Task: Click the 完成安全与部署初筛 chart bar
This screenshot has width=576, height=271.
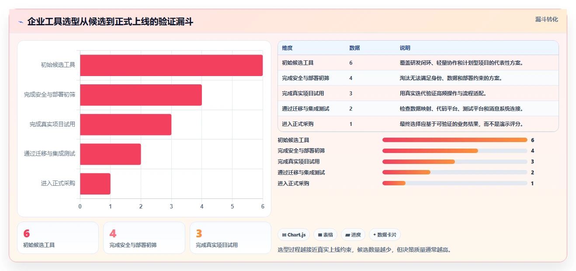Action: tap(141, 95)
